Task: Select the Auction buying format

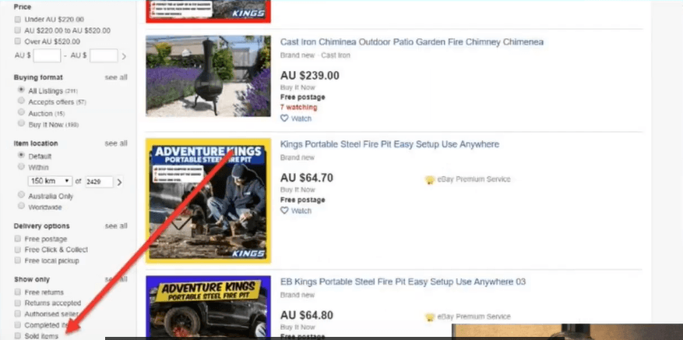Action: [21, 112]
